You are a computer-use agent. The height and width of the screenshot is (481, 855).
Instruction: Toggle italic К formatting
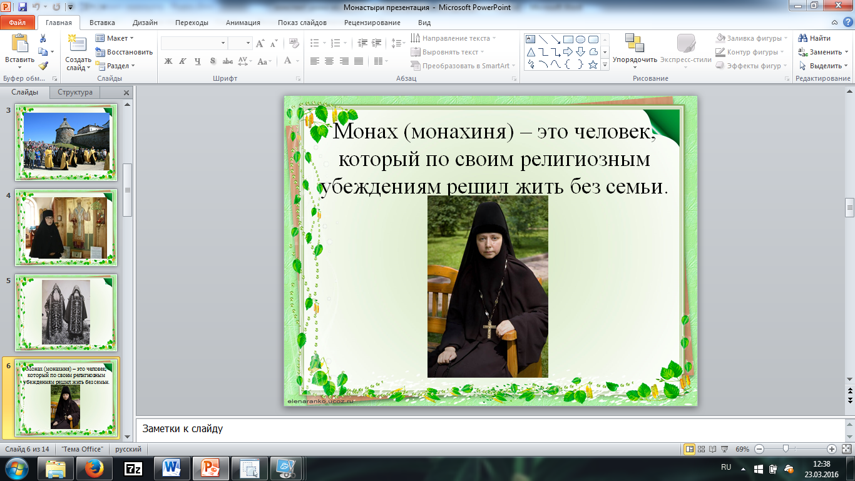click(x=183, y=61)
